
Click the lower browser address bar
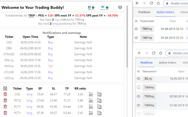[177, 53]
